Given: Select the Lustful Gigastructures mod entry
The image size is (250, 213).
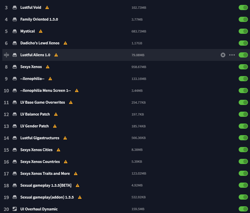Looking at the screenshot, I should 40,138.
